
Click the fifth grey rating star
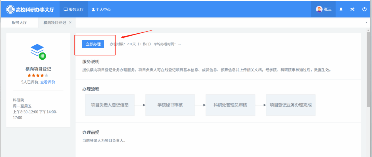pyautogui.click(x=46, y=75)
